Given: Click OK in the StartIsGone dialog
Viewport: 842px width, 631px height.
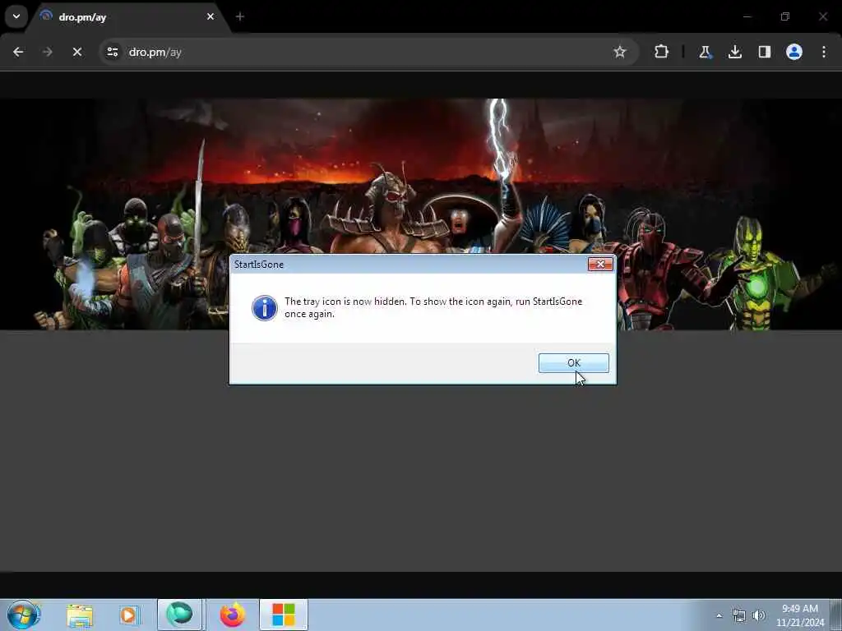Looking at the screenshot, I should point(573,362).
